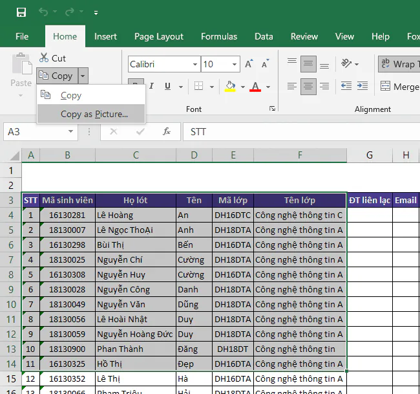Click the Borders icon
This screenshot has height=394, width=420.
pyautogui.click(x=198, y=86)
